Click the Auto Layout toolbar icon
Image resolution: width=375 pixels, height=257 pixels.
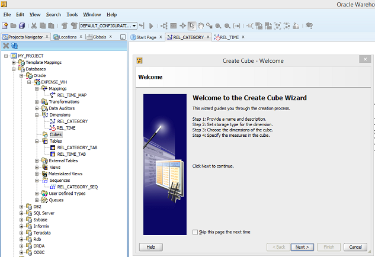point(164,25)
